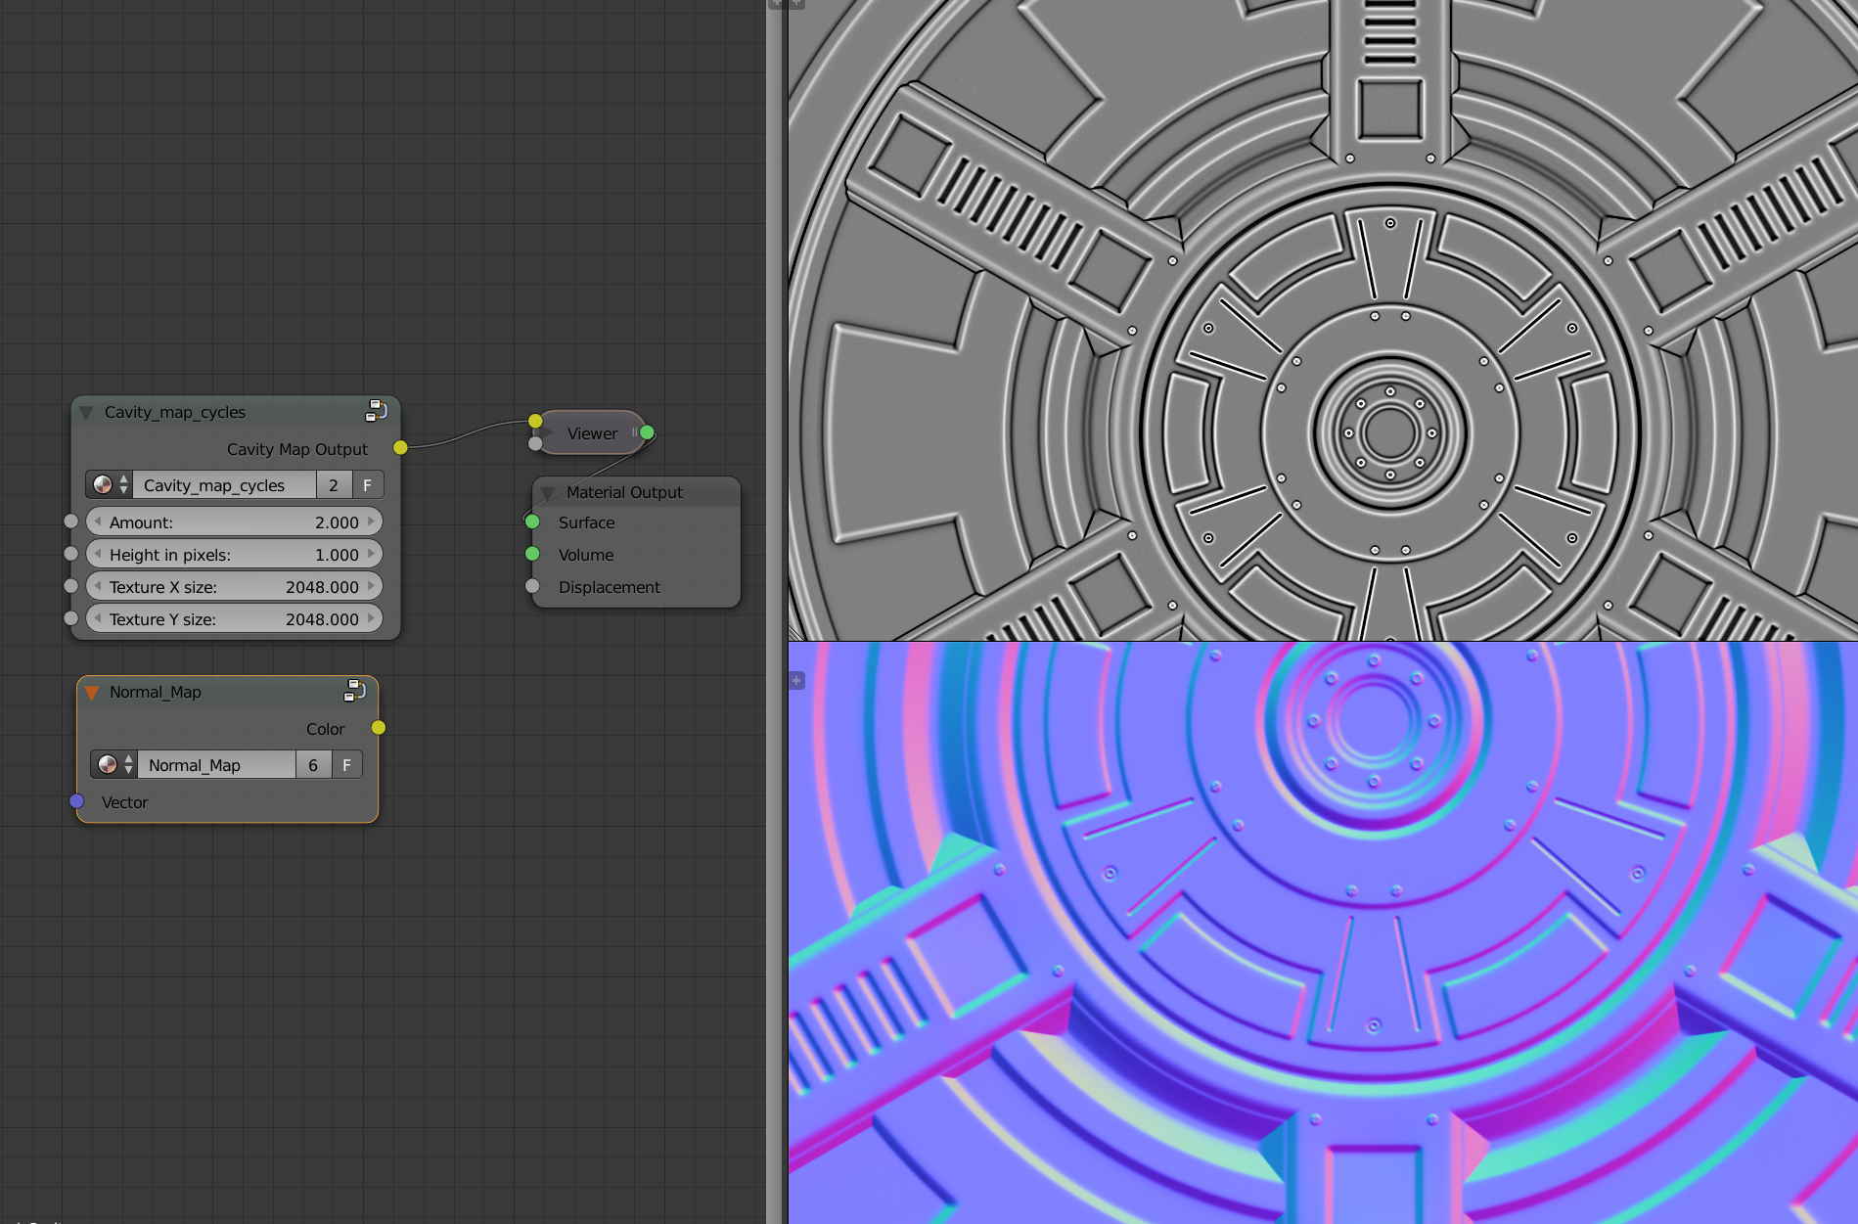Toggle the fake user F button on Normal_Map
Image resolution: width=1858 pixels, height=1224 pixels.
click(x=346, y=764)
